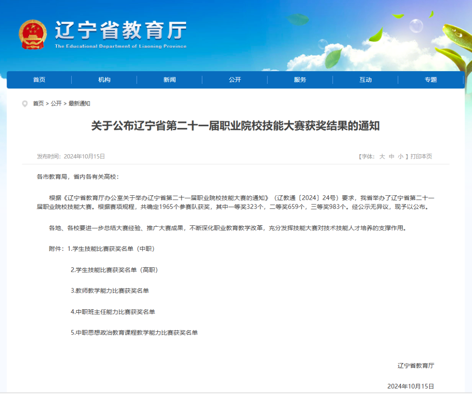
Task: Go to the 新闻 navigation section
Action: [x=170, y=79]
